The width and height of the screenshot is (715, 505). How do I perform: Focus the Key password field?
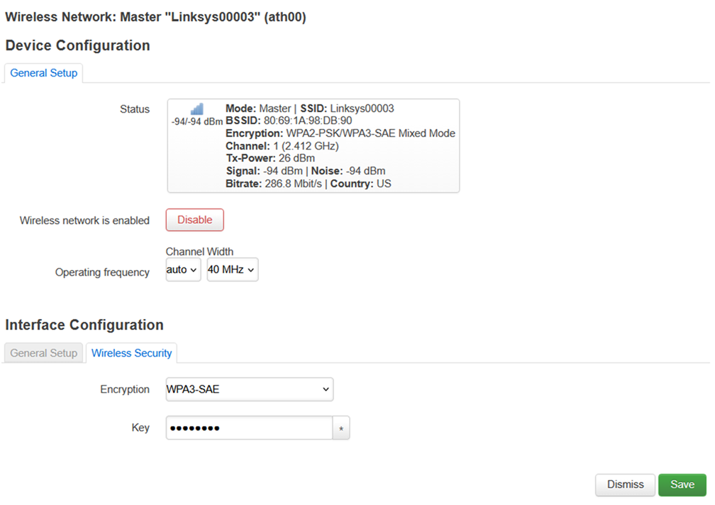(x=250, y=428)
